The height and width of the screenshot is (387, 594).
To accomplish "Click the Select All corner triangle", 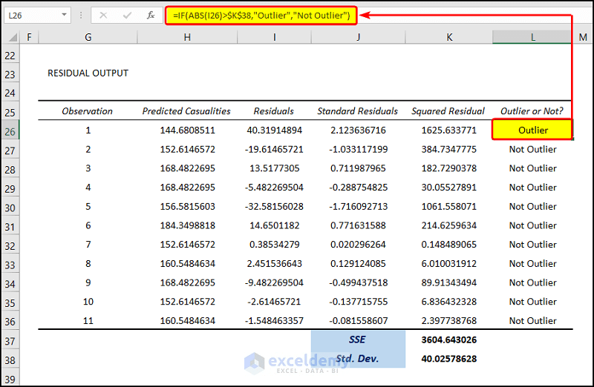I will pyautogui.click(x=13, y=37).
